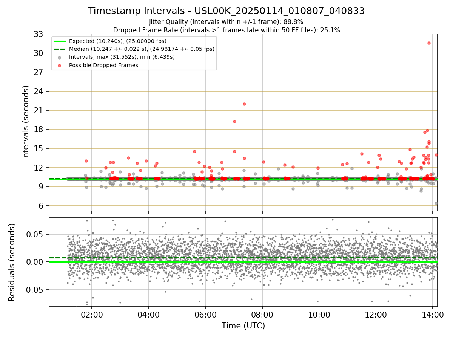This screenshot has width=453, height=339.
Task: Select the "Jitter Quality" 88.8% subtitle line
Action: (226, 22)
